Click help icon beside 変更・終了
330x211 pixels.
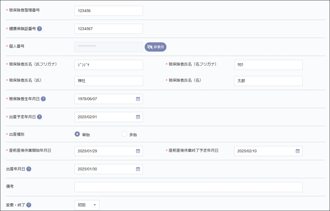[x=28, y=205]
